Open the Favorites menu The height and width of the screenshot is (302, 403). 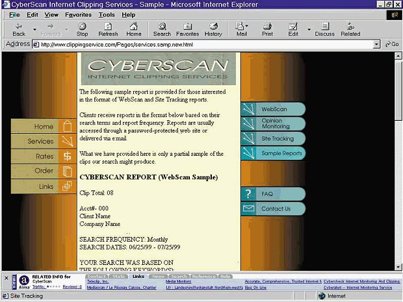[78, 14]
